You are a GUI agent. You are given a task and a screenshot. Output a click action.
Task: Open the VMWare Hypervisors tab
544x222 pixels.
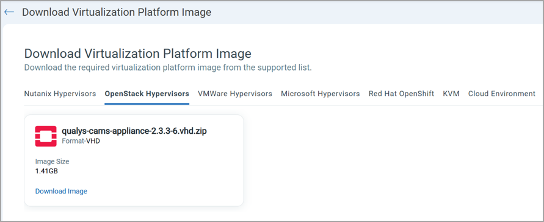235,94
